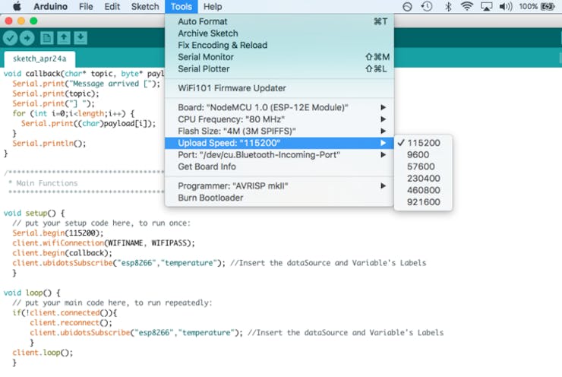Image resolution: width=562 pixels, height=377 pixels.
Task: Click the Verify checkmark toolbar icon
Action: [10, 38]
